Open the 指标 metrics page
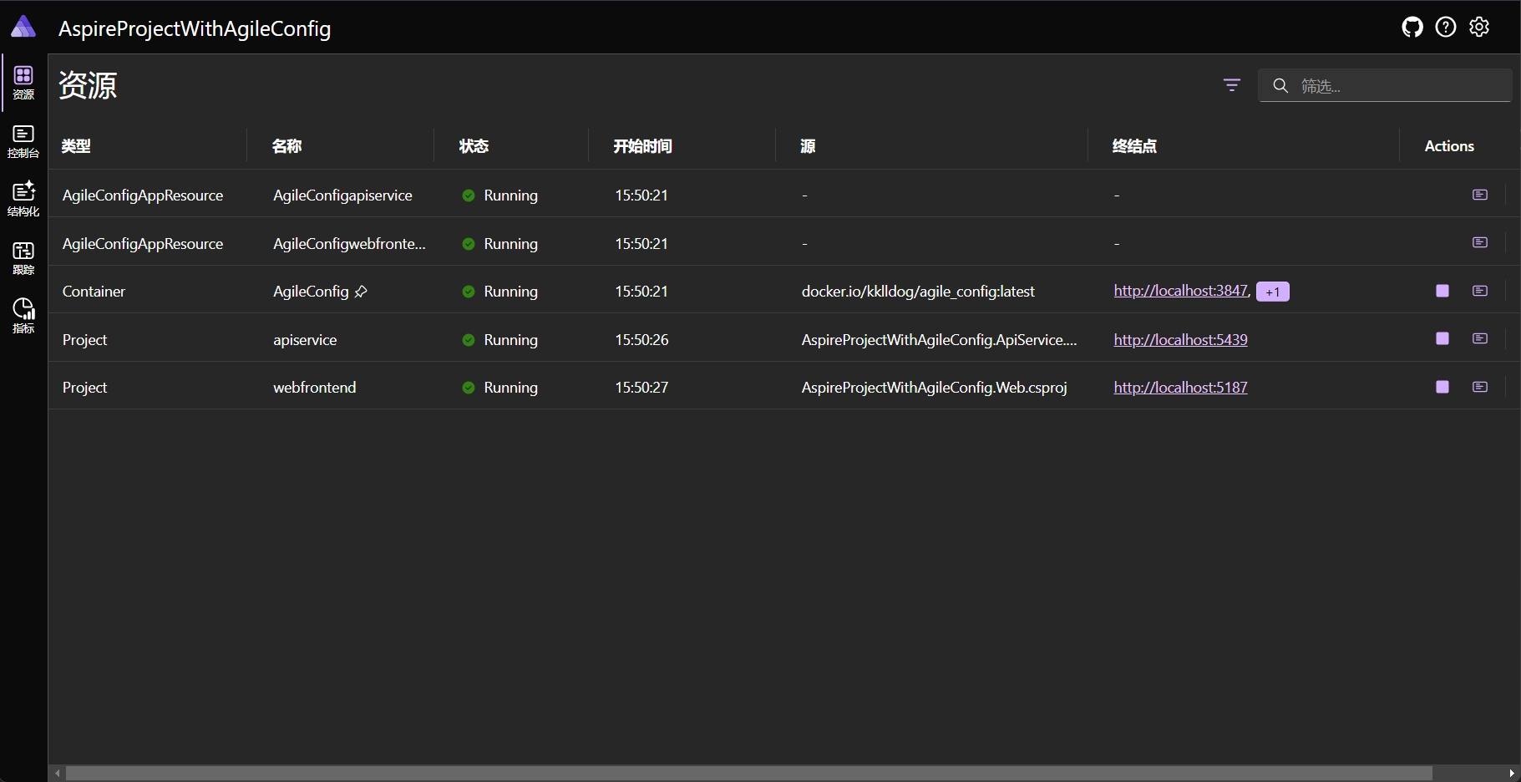 (x=23, y=315)
